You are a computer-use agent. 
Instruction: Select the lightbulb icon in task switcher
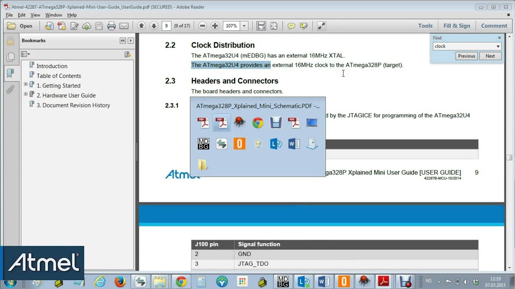click(258, 144)
